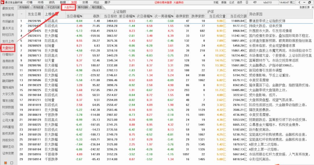Sort by the 发生日期 column header
The image size is (314, 165).
click(x=34, y=14)
